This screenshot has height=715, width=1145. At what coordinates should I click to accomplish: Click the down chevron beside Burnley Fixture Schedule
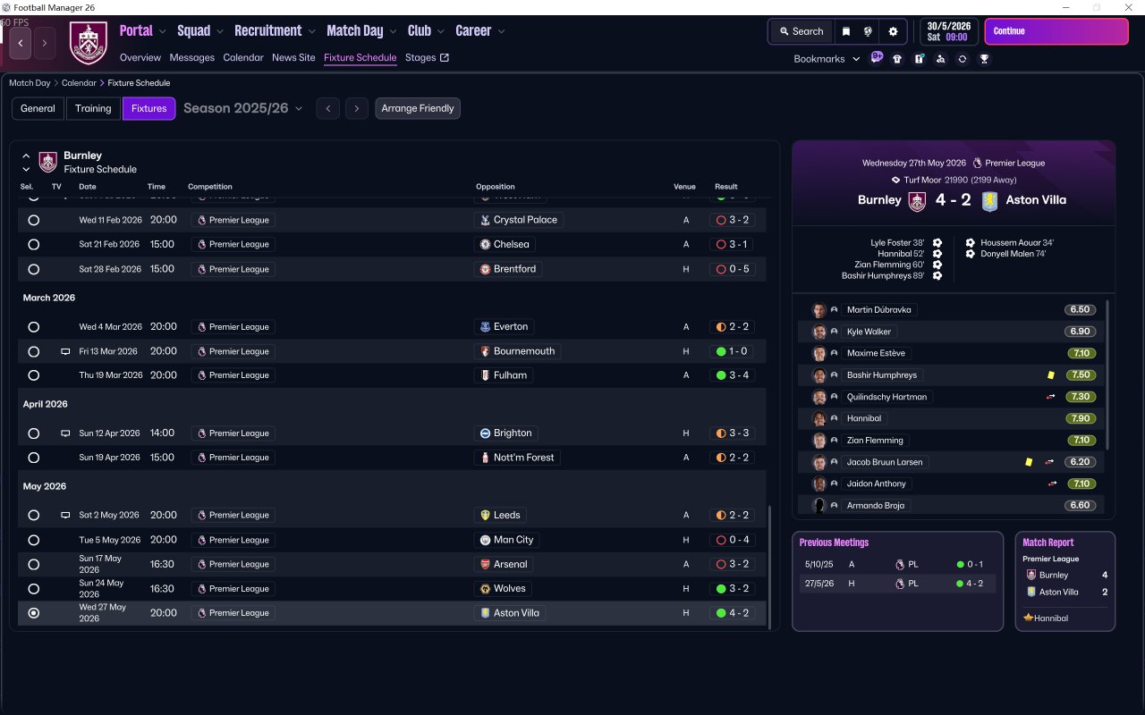(26, 170)
